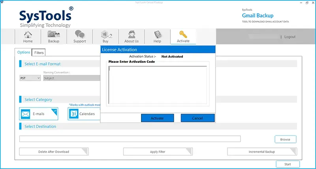Open the Naming Convention Subject dropdown
Image resolution: width=316 pixels, height=169 pixels.
coord(72,78)
